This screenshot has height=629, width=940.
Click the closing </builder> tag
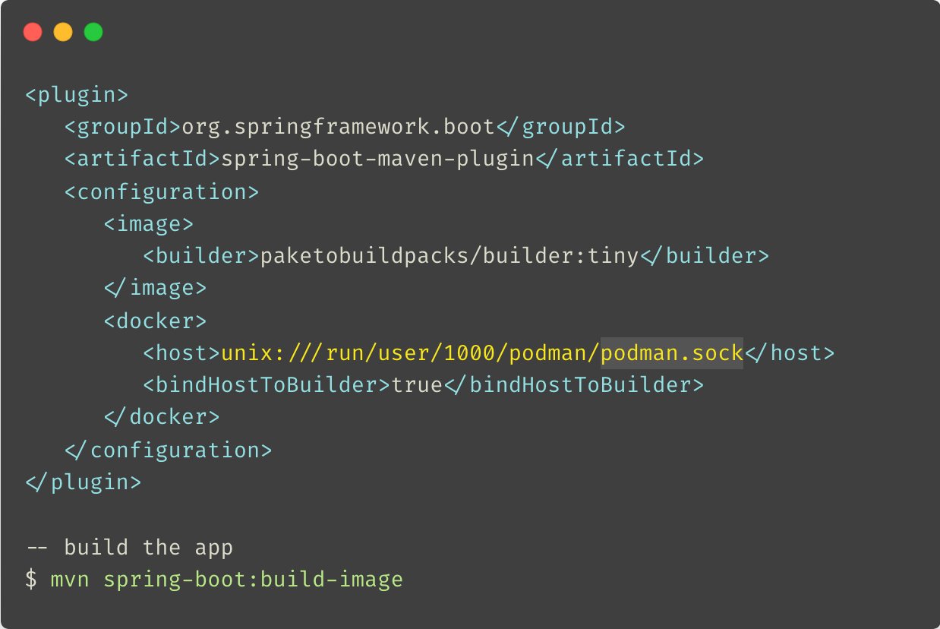705,256
